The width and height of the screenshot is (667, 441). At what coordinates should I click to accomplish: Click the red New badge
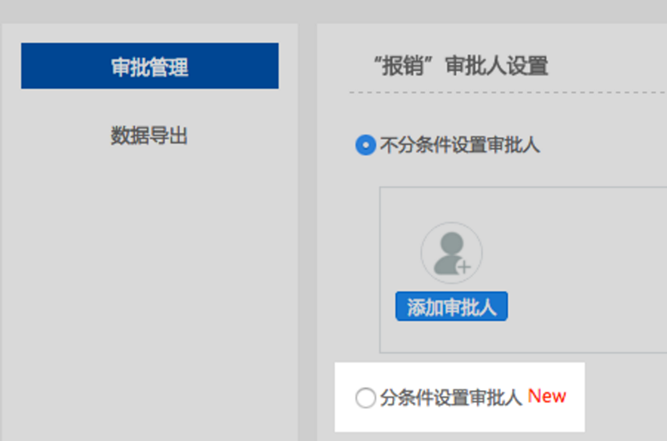click(547, 397)
